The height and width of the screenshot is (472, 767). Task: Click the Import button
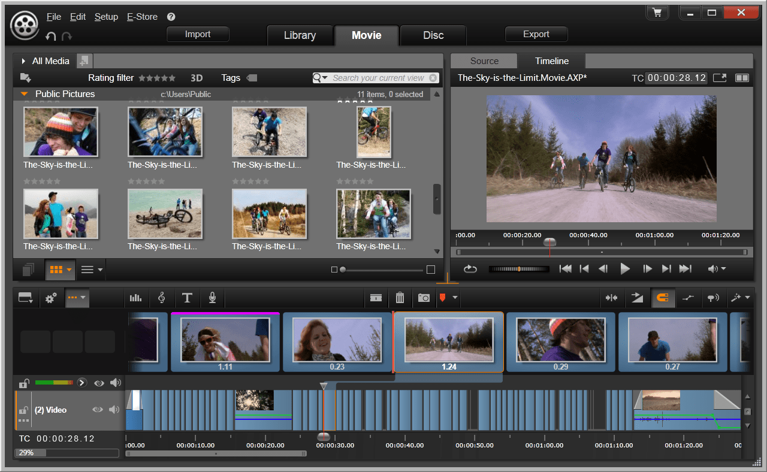[198, 34]
